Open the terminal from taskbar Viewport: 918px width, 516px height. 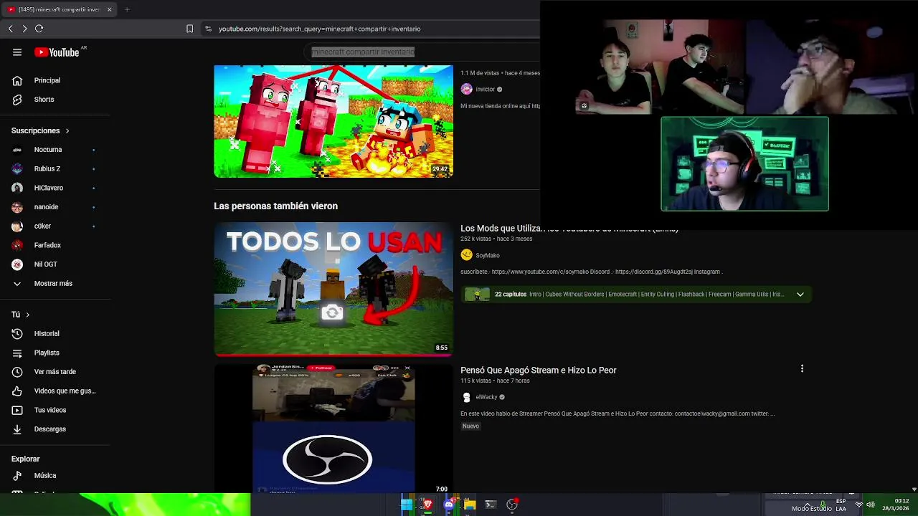click(x=491, y=505)
